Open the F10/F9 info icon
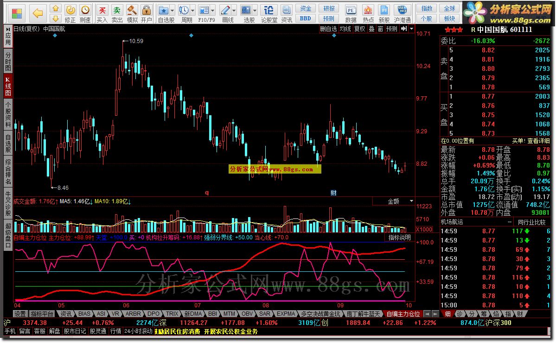 [204, 10]
